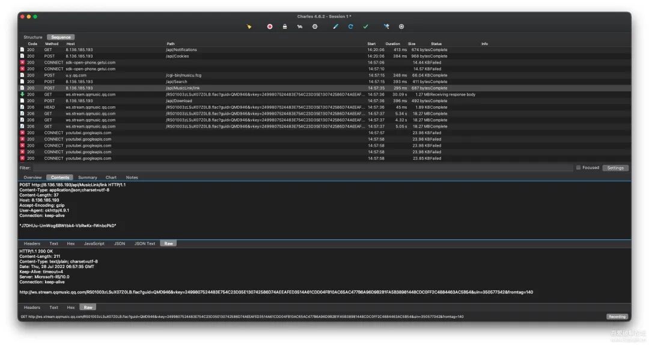649x345 pixels.
Task: Click the document icon of the /api/Notifications row
Action: pos(22,50)
